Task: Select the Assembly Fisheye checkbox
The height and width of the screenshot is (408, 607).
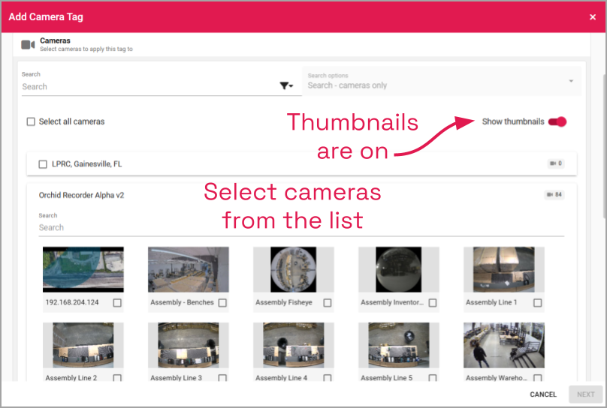Action: [328, 303]
